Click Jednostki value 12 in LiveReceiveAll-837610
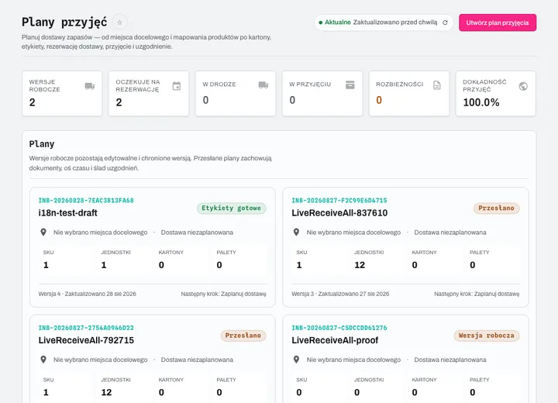 (x=360, y=265)
